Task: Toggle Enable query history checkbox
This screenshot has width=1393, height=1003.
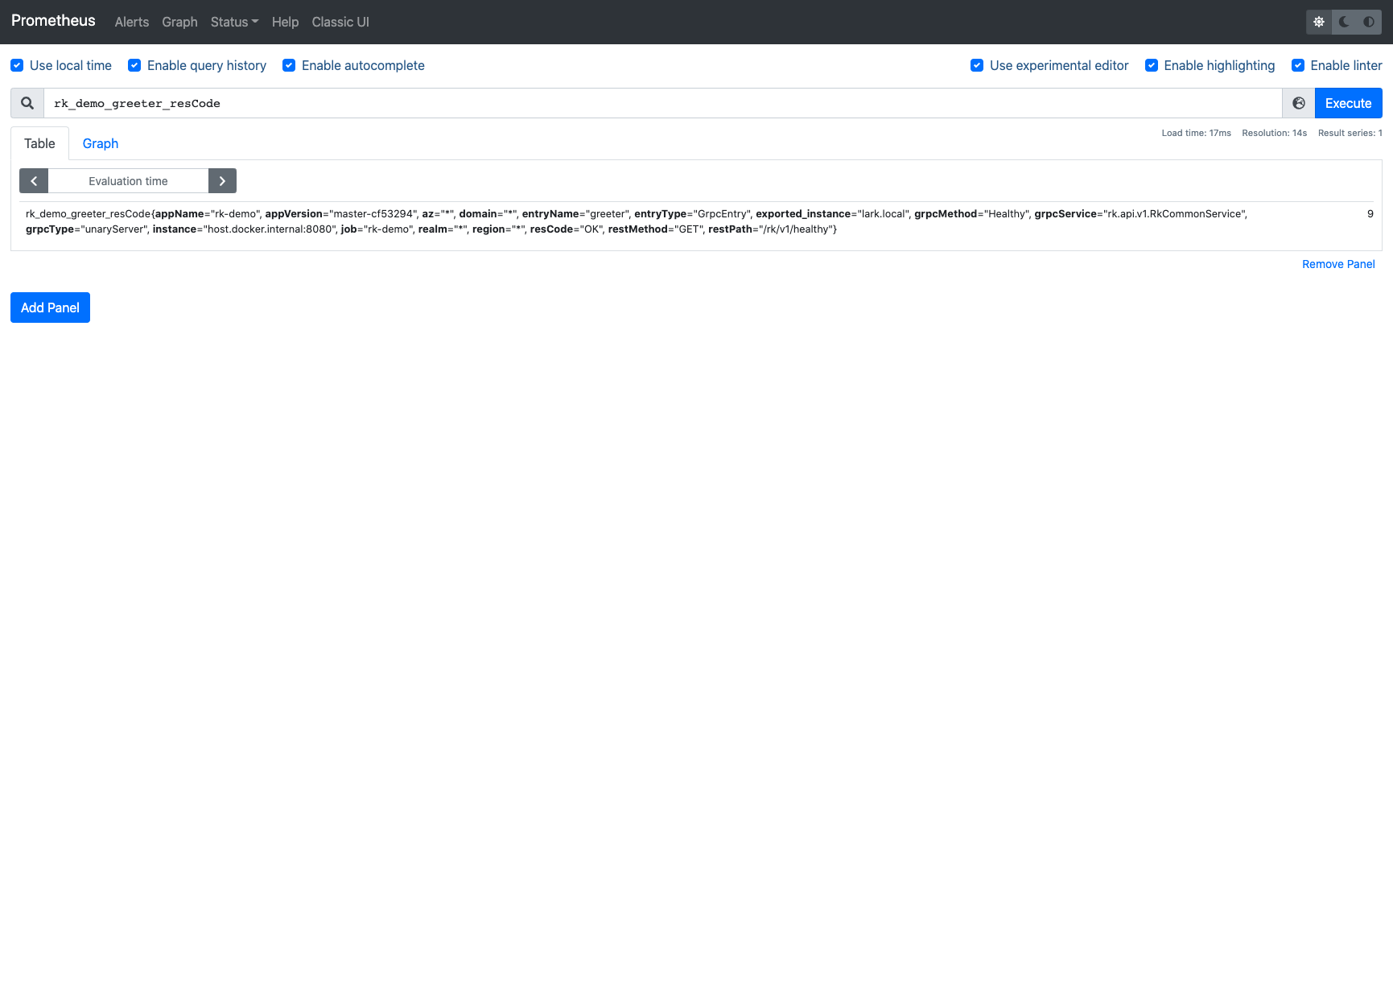Action: [134, 65]
